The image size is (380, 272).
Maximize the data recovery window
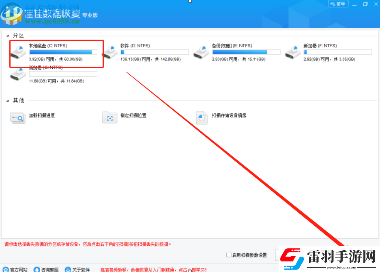[x=365, y=4]
